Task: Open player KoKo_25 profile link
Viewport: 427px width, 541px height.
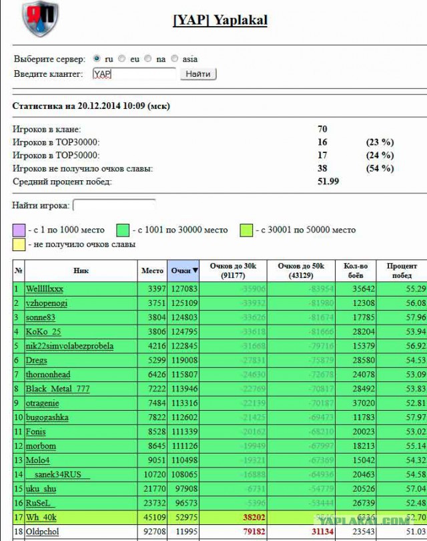Action: coord(43,332)
